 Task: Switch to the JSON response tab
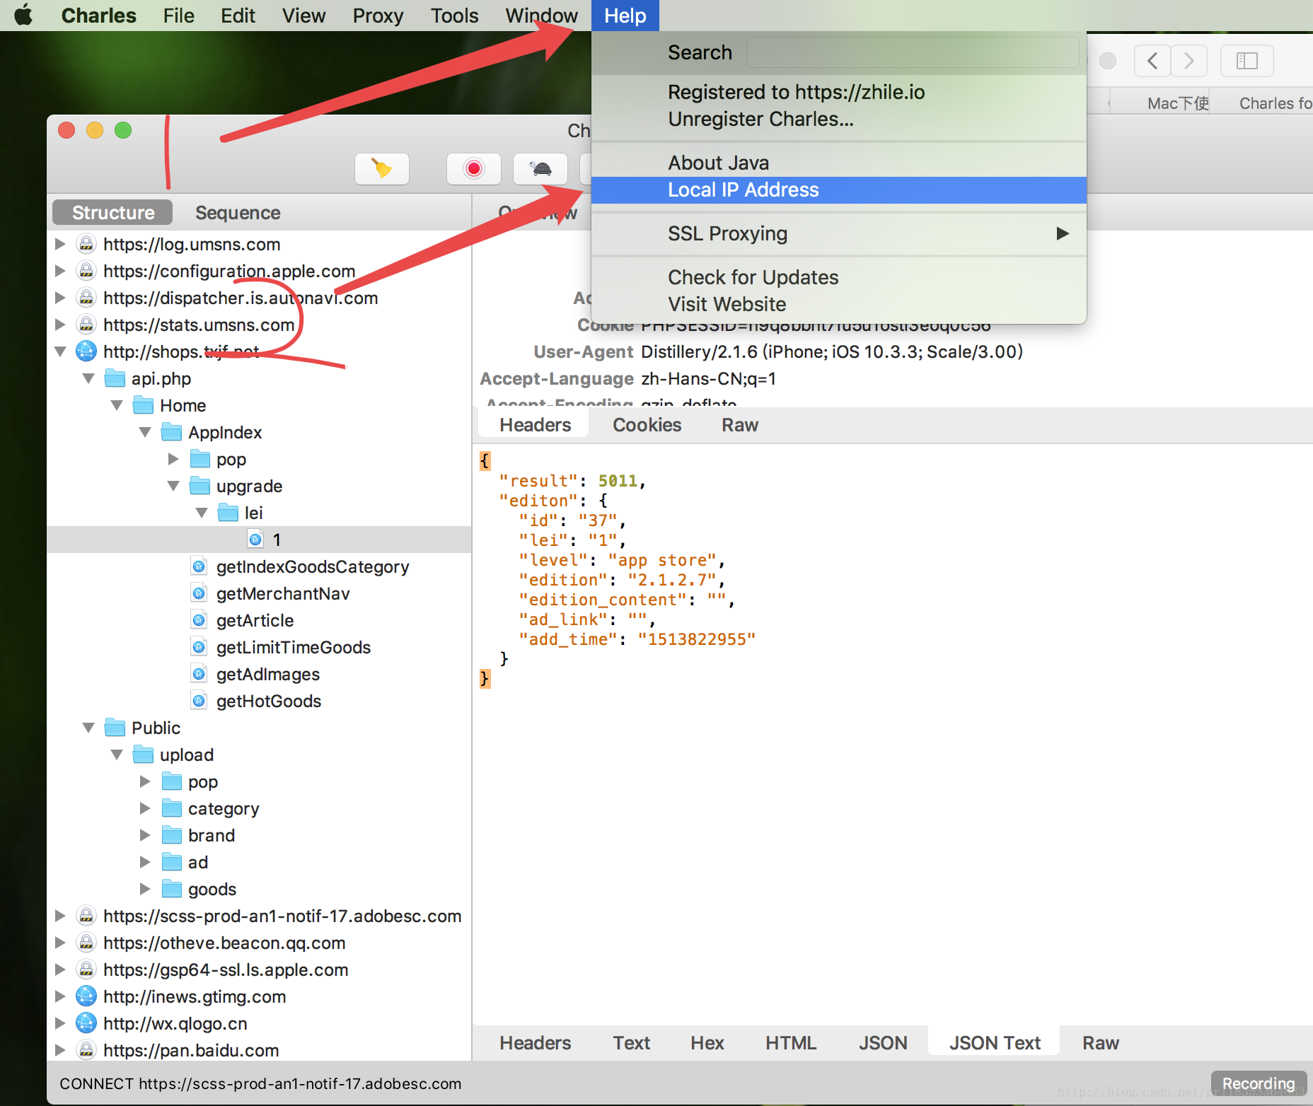point(883,1043)
